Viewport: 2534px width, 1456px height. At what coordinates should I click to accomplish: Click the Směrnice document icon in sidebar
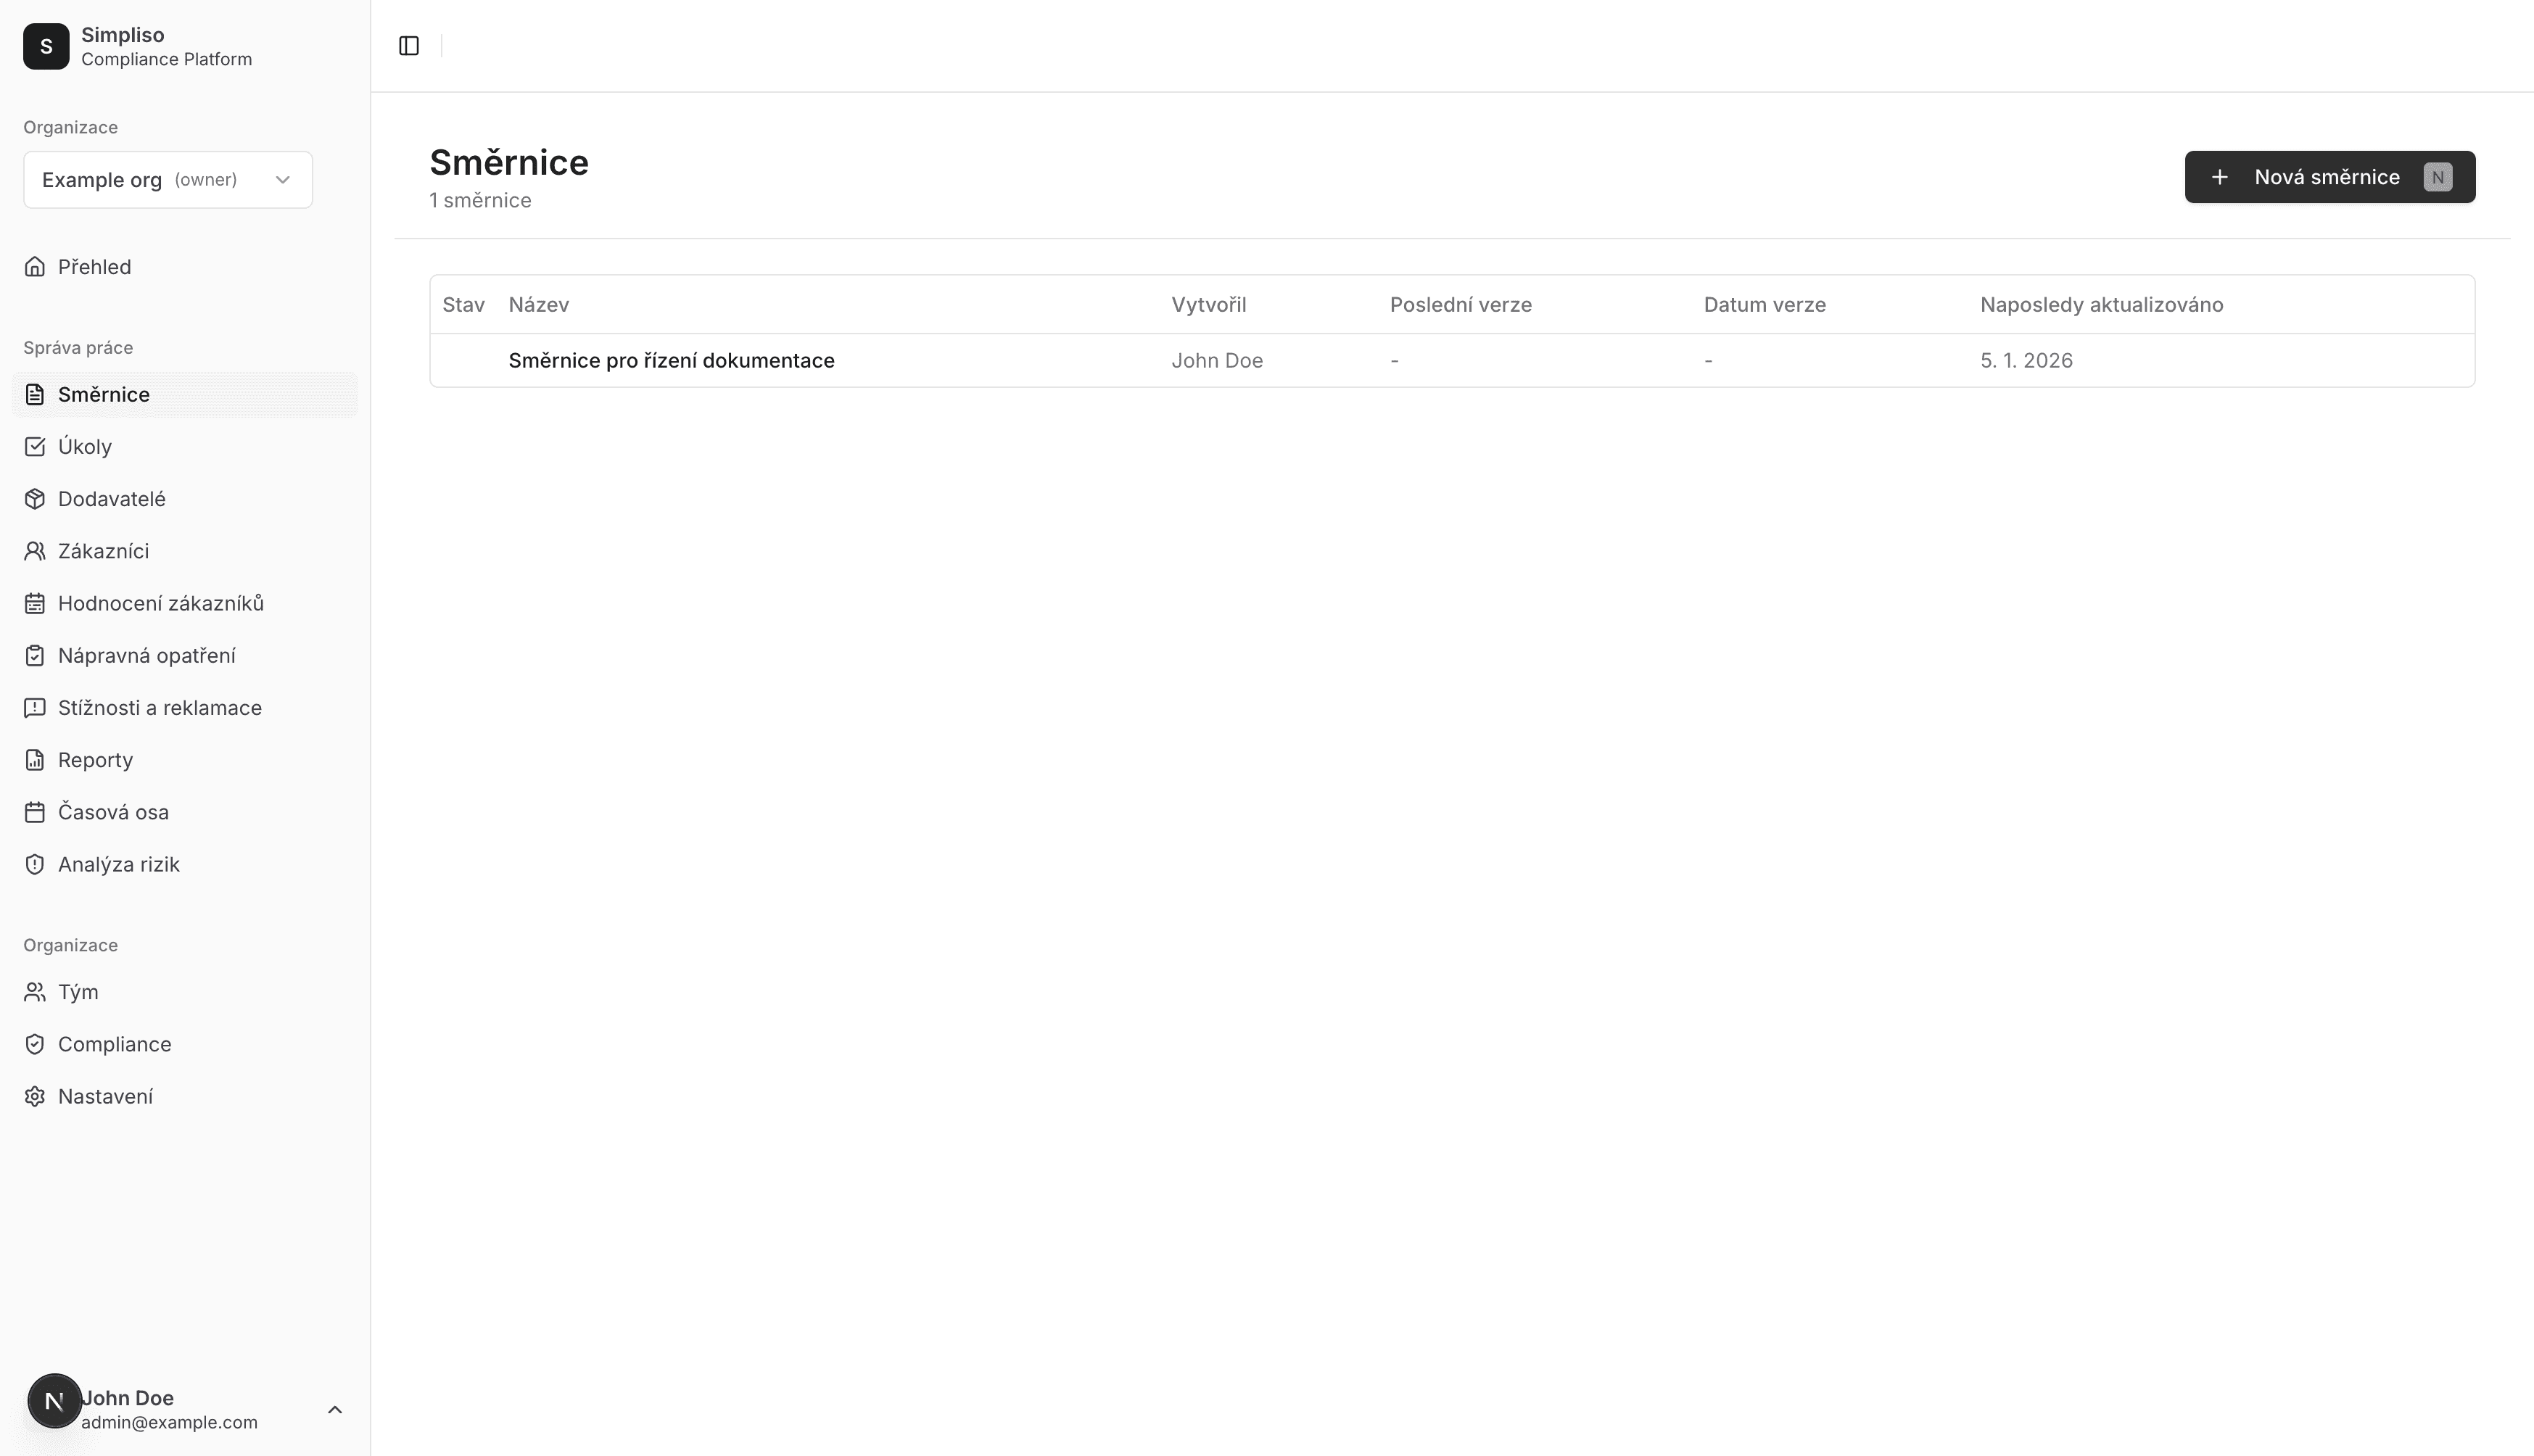(35, 395)
